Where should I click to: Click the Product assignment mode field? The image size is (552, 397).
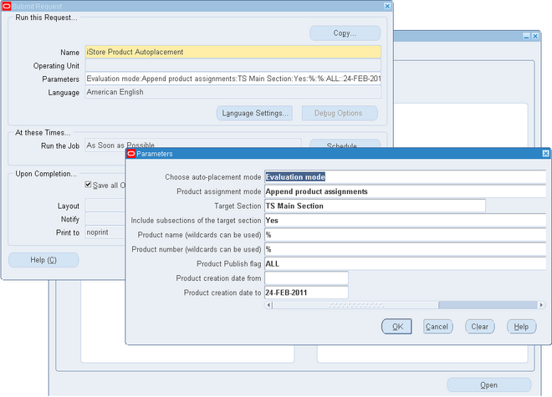405,191
